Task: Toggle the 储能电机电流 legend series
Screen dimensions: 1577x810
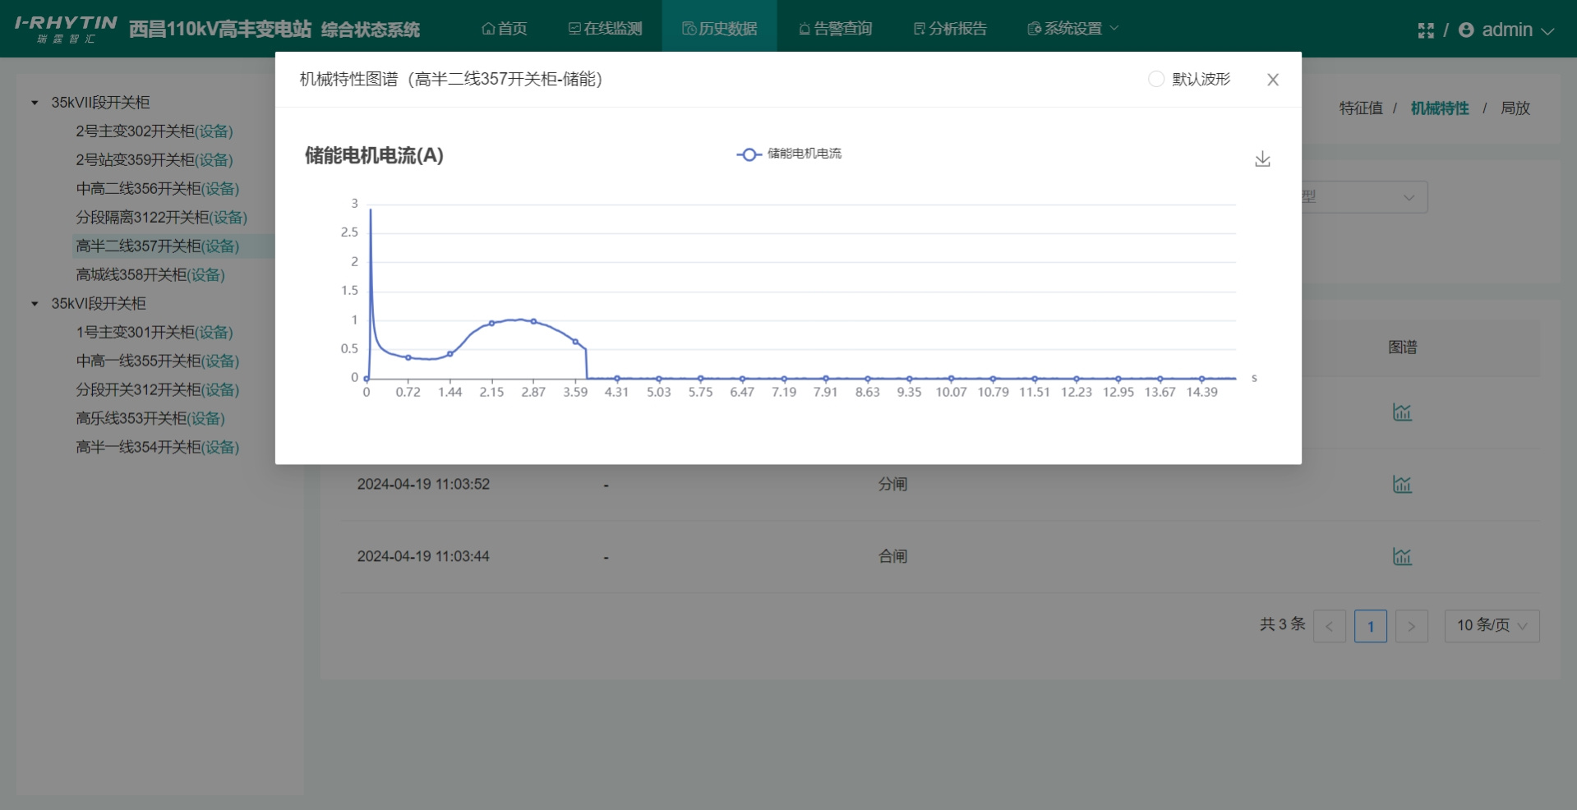Action: point(789,154)
